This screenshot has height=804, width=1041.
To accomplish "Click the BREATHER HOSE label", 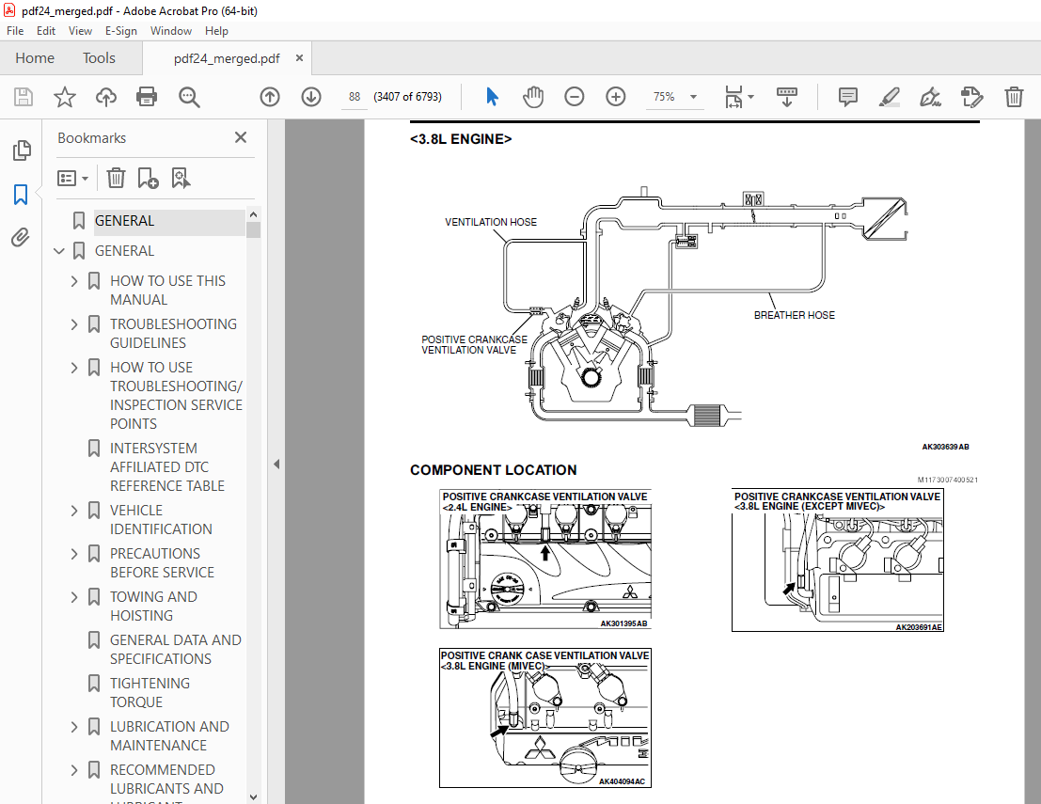I will pyautogui.click(x=794, y=315).
